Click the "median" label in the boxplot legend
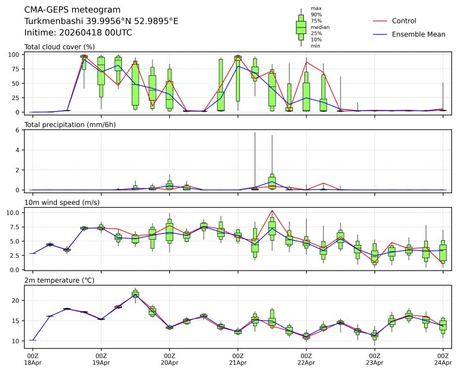This screenshot has height=372, width=458. (x=320, y=27)
